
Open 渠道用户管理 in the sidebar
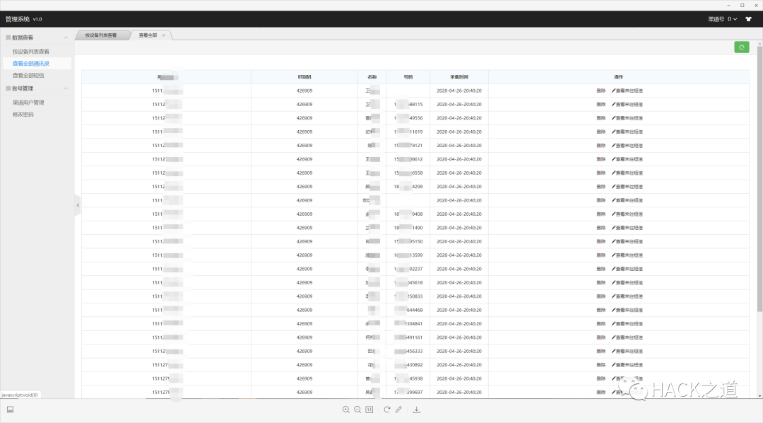click(28, 103)
